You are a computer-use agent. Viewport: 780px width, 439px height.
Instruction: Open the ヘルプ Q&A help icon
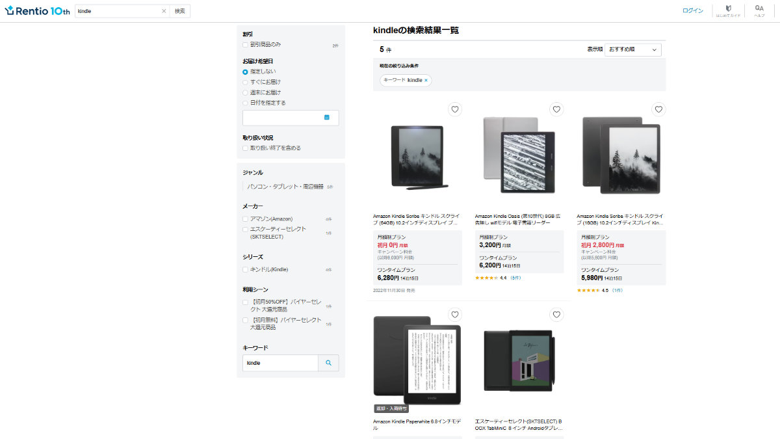(759, 11)
